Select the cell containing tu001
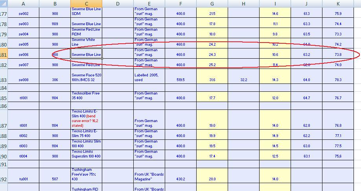Viewport: 361px width, 191px height. [23, 179]
